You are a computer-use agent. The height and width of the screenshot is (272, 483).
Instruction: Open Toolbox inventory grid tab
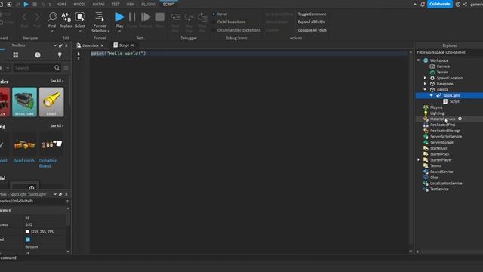coord(15,55)
